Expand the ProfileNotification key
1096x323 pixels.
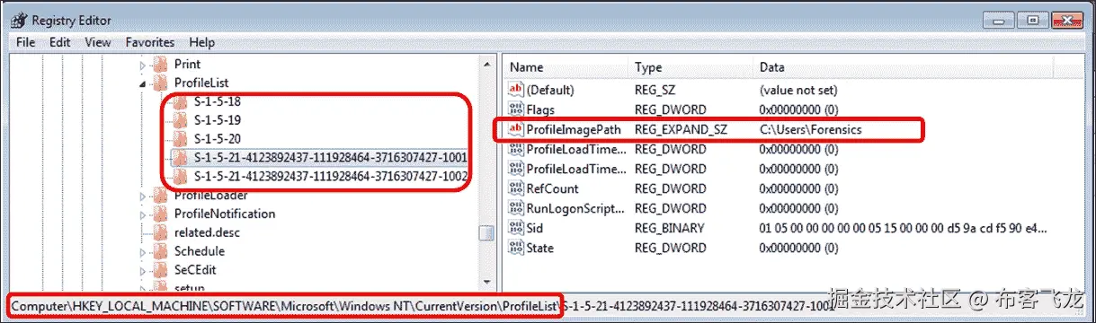pos(142,214)
